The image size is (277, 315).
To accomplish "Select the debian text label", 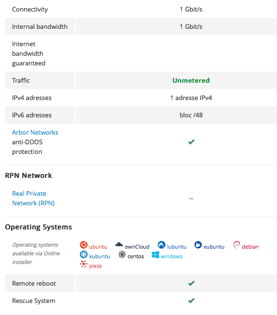I will [x=250, y=247].
